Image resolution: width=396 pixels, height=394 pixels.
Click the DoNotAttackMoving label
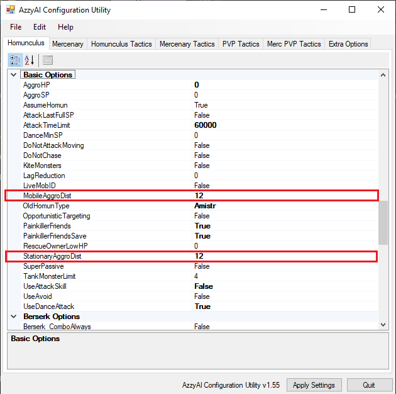click(x=53, y=145)
